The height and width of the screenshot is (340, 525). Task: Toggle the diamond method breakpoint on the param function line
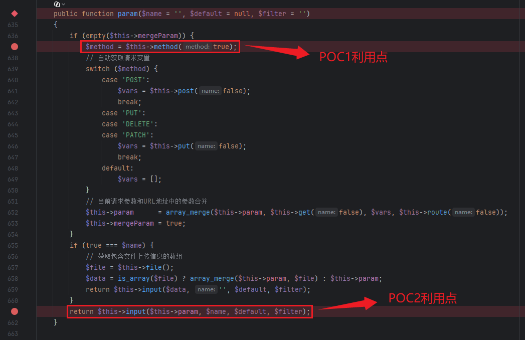15,14
